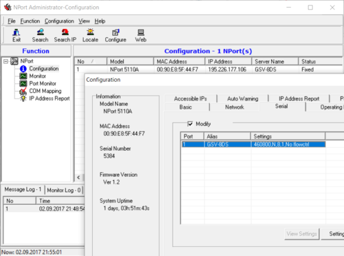Open the Help menu
The image size is (344, 256).
(100, 21)
